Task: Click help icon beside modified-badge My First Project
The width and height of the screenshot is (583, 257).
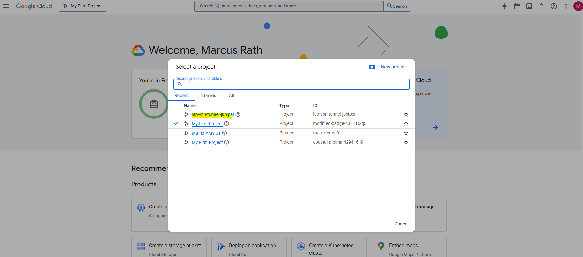Action: tap(227, 124)
